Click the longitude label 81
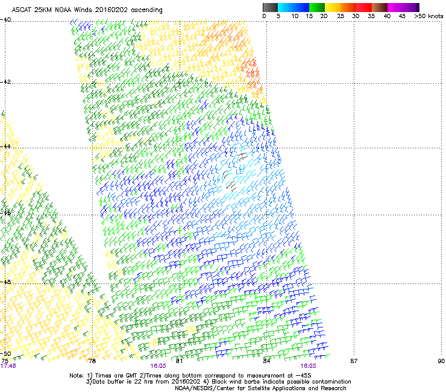Screen dimensions: 446x392 pos(179,361)
